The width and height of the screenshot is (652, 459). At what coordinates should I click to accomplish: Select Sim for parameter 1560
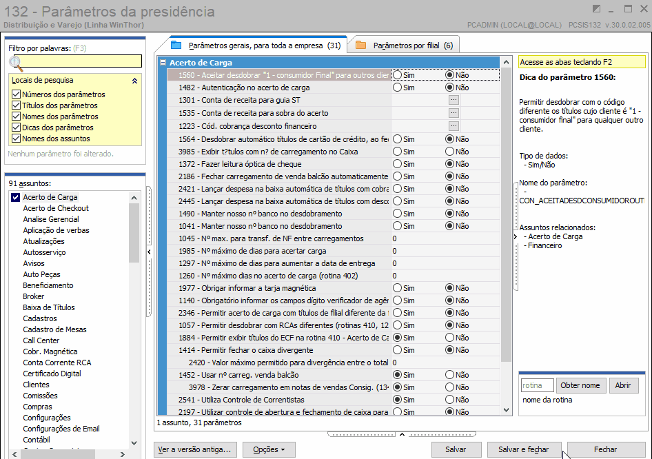pyautogui.click(x=398, y=75)
